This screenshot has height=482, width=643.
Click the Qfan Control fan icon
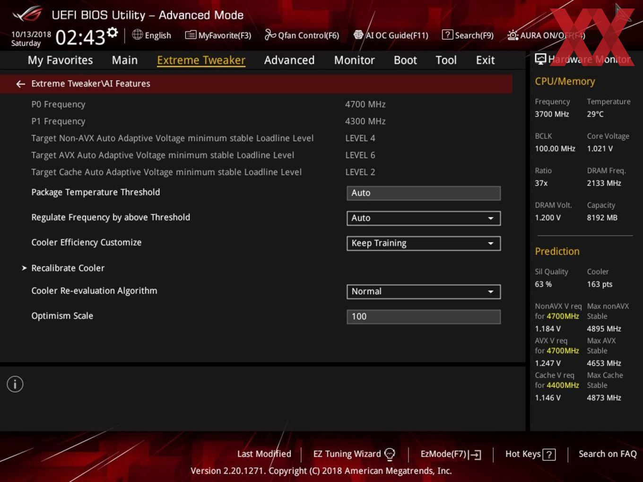[x=270, y=34]
